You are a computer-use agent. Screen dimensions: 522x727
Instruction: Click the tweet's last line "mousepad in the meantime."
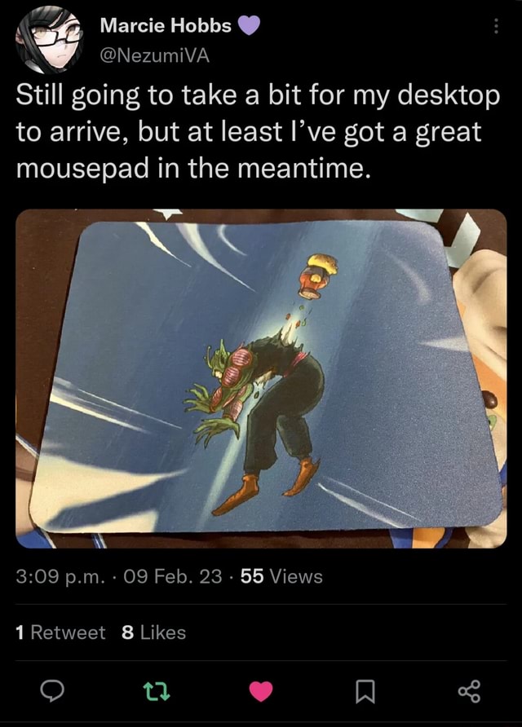coord(193,168)
